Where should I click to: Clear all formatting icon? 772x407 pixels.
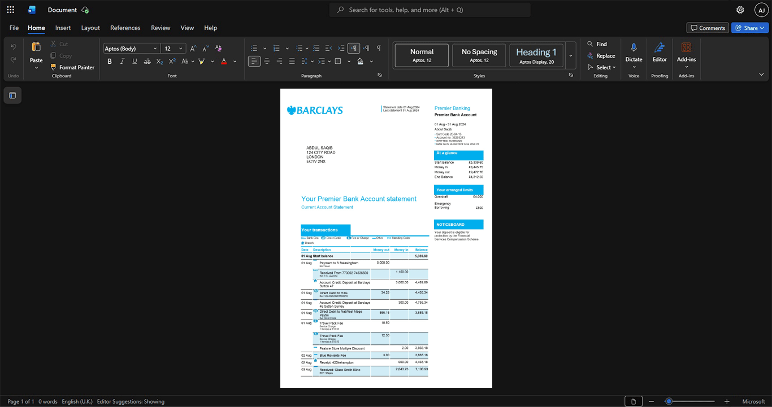click(218, 49)
